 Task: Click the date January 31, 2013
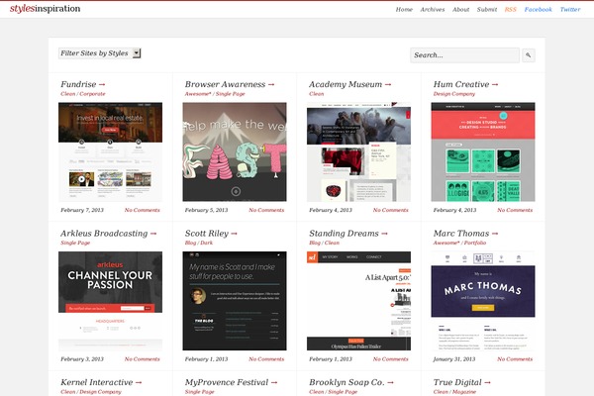click(454, 358)
